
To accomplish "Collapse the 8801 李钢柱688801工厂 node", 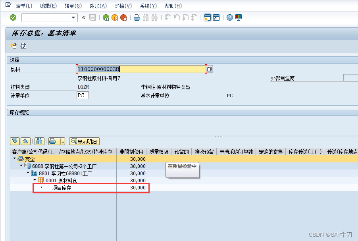I will [28, 172].
